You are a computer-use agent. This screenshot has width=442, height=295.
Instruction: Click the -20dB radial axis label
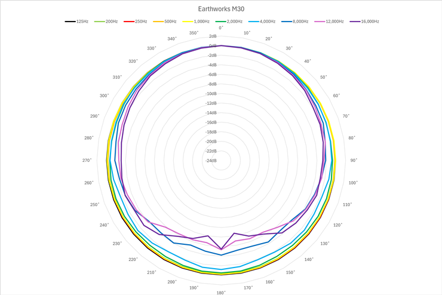click(x=211, y=142)
